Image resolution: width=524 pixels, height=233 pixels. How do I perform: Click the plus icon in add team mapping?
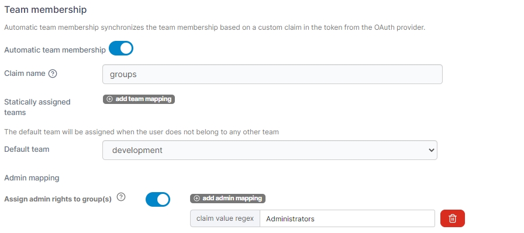[x=109, y=99]
